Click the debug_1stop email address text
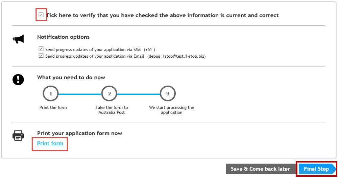Screen dimensions: 338x177 [x=176, y=56]
